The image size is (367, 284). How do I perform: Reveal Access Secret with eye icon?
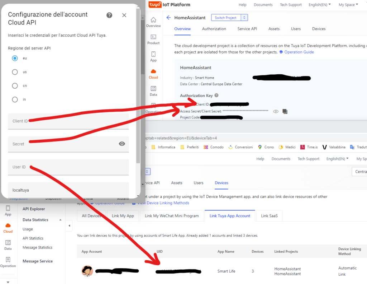(276, 111)
